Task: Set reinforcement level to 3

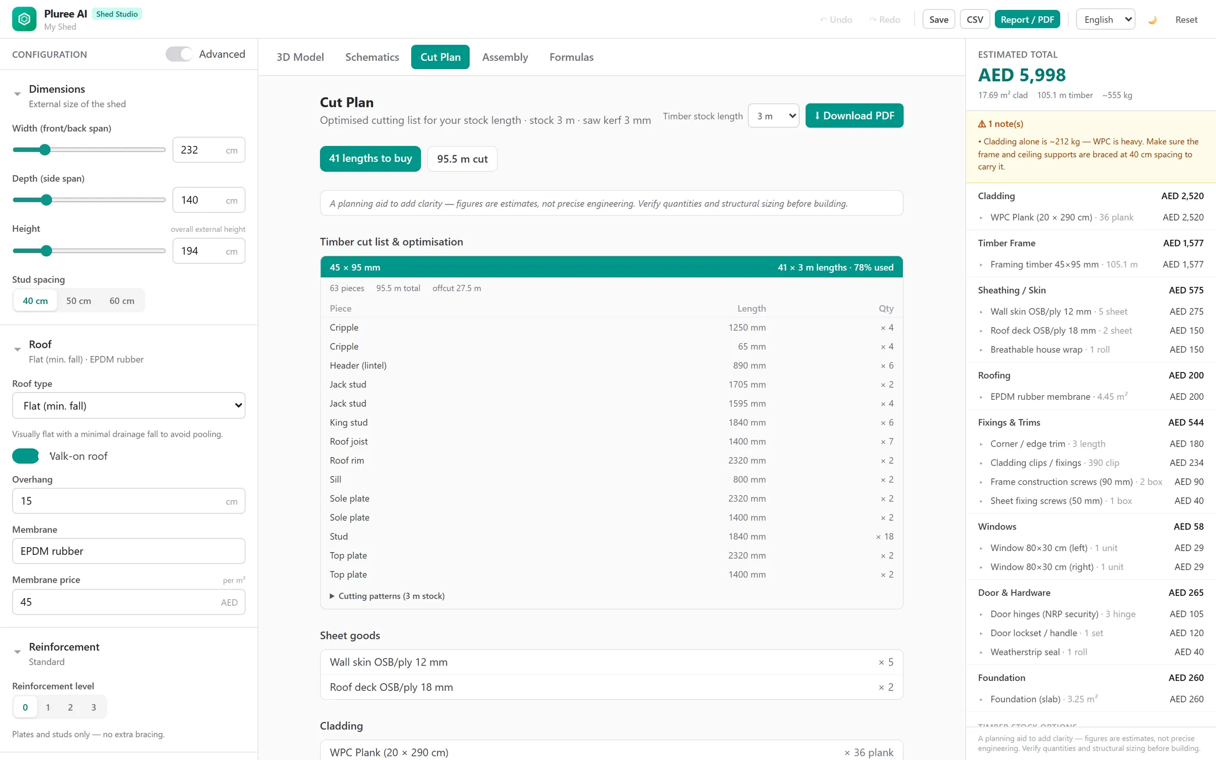Action: click(93, 707)
